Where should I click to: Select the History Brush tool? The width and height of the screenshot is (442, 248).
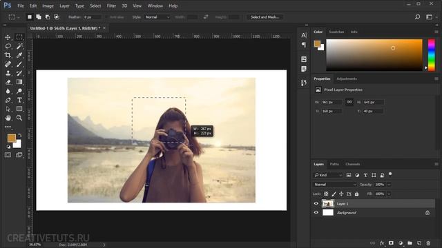point(19,73)
